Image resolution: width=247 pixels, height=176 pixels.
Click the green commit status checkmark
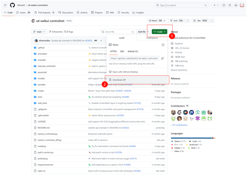(101, 40)
